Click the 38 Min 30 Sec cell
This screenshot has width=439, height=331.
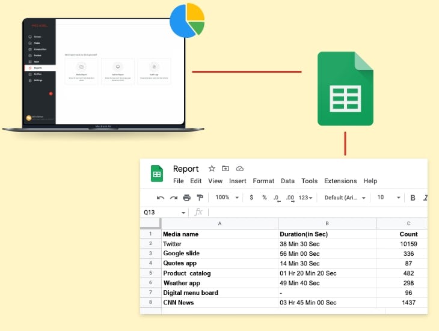pyautogui.click(x=327, y=244)
